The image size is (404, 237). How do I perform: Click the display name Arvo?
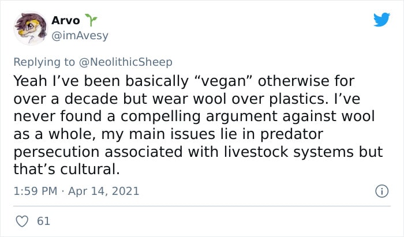65,21
